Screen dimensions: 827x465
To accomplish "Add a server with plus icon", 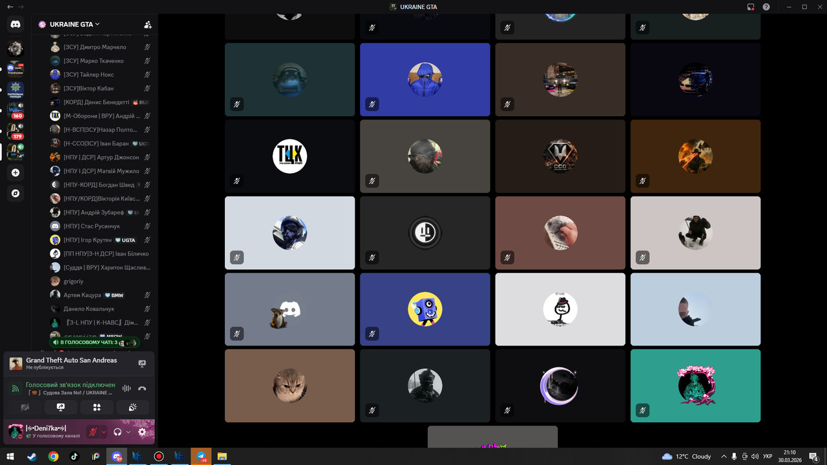I will click(16, 172).
